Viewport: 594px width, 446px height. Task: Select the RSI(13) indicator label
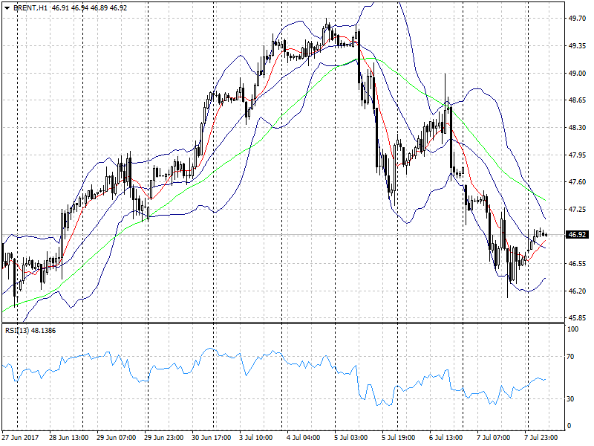(x=18, y=330)
